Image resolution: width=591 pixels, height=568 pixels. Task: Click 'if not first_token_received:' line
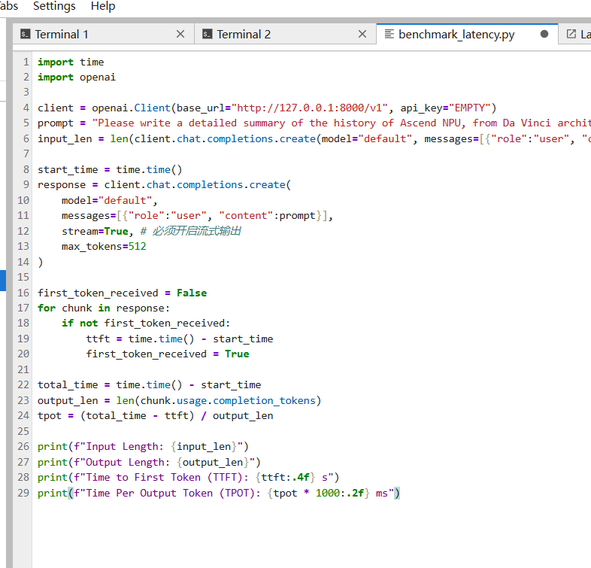tap(146, 323)
